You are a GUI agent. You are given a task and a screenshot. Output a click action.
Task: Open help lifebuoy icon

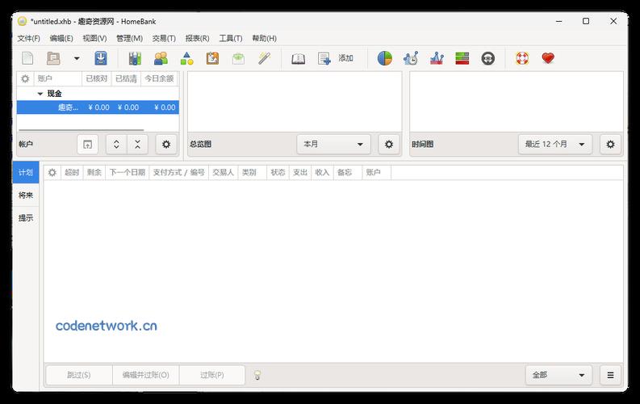(522, 58)
